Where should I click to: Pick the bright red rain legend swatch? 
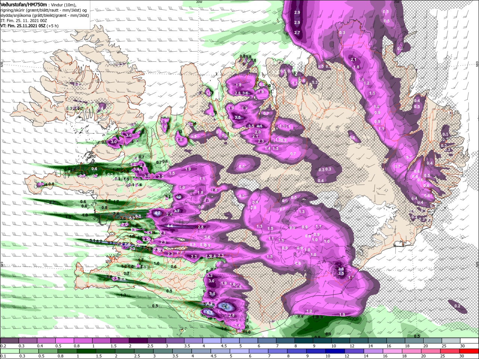point(469,351)
